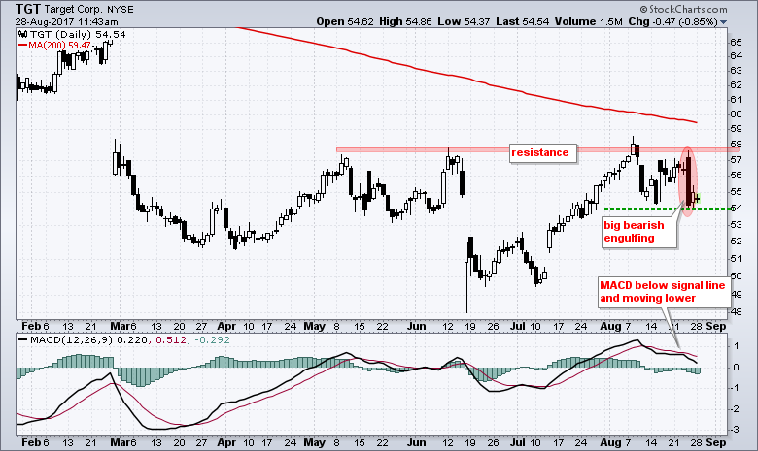Click the Chg -0.47 (-0.85%) value
The width and height of the screenshot is (758, 451).
672,21
